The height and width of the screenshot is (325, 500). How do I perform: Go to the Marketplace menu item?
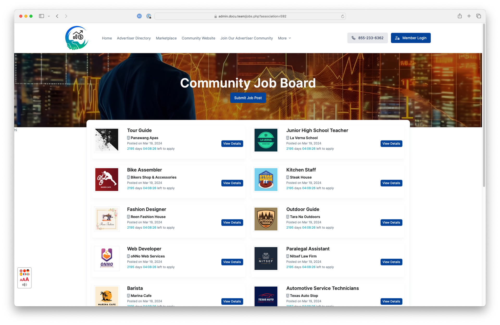(x=166, y=38)
